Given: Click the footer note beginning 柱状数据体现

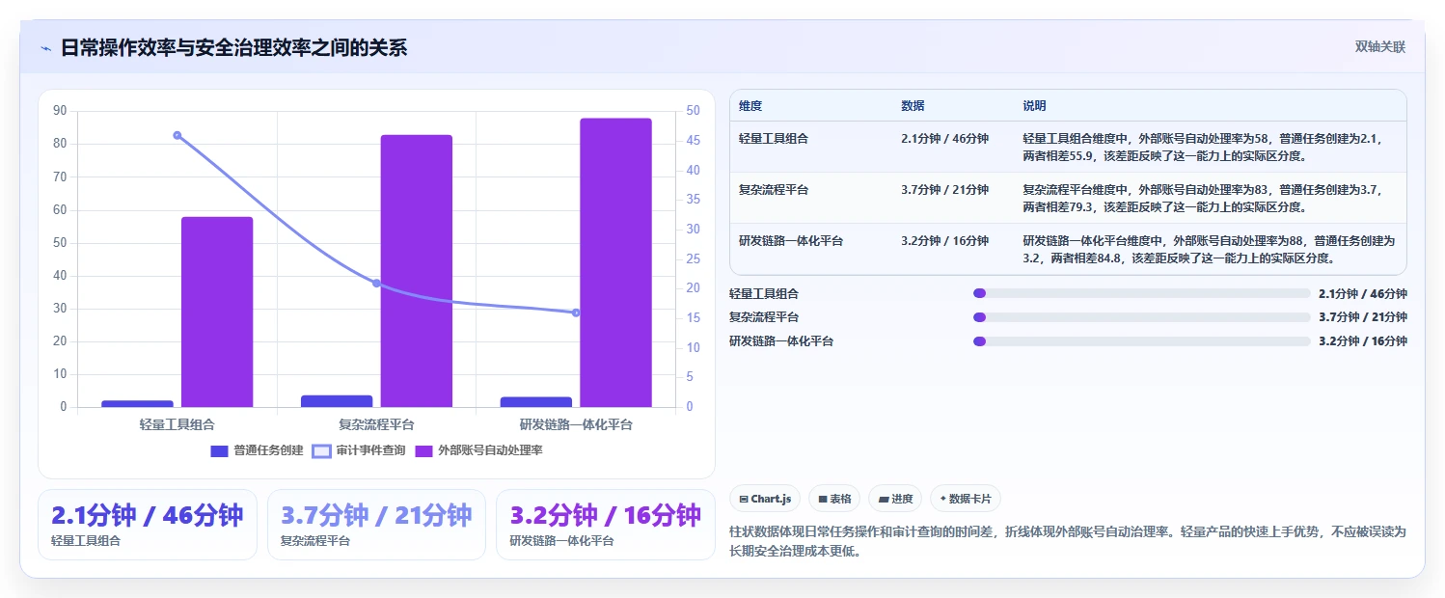Looking at the screenshot, I should 1069,541.
